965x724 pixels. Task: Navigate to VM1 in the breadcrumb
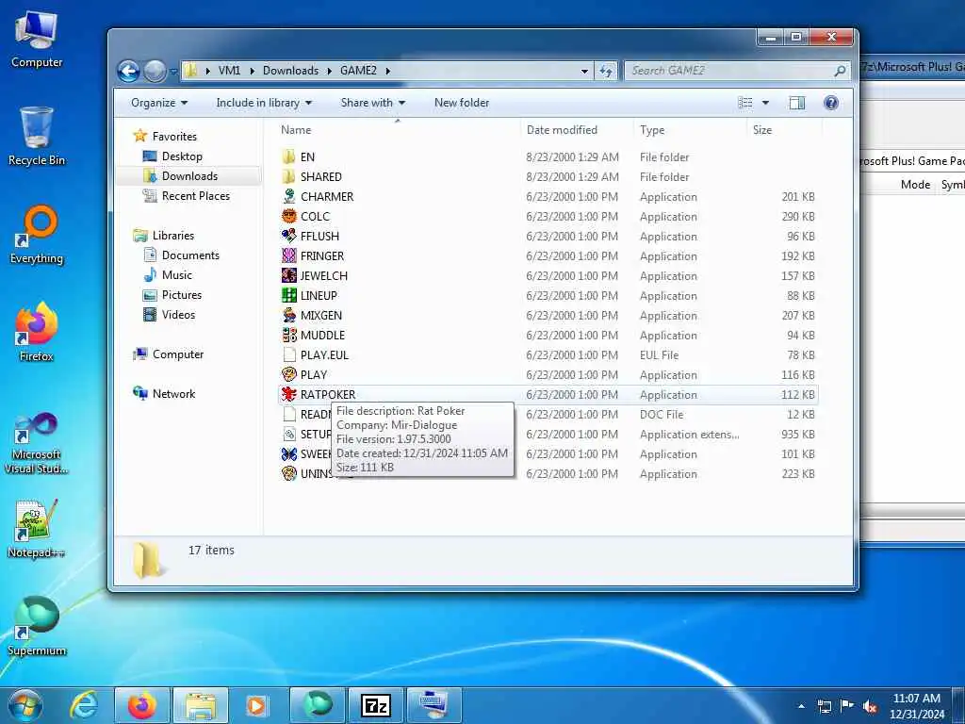tap(230, 71)
